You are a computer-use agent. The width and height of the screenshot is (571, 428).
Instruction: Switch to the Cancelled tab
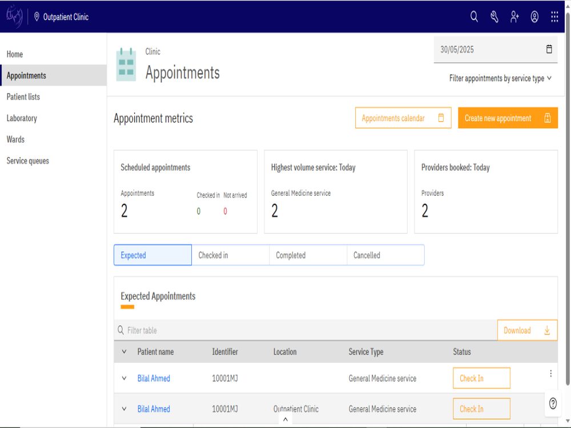385,255
